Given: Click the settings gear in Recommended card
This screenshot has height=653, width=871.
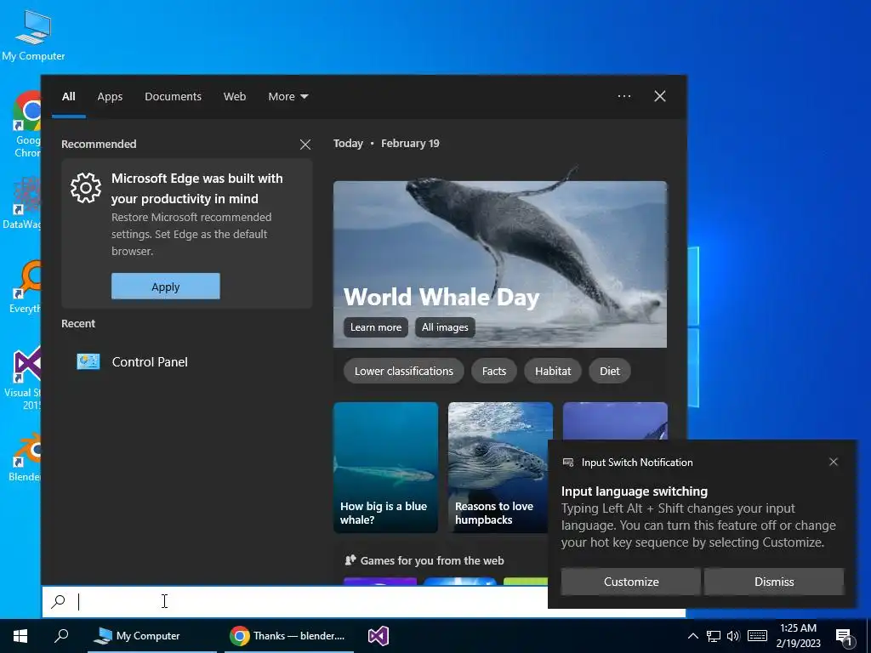Looking at the screenshot, I should coord(86,188).
